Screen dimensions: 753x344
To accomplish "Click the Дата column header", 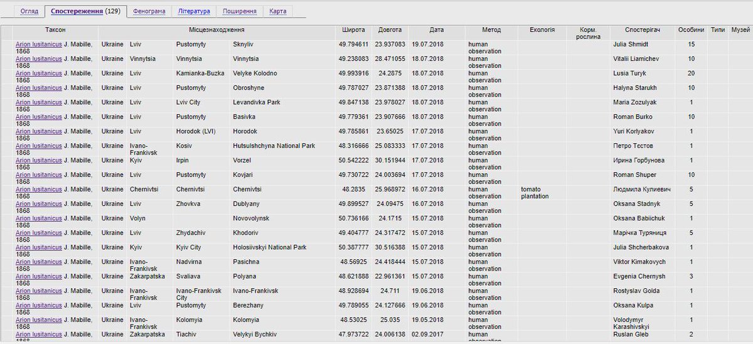I will (x=437, y=30).
